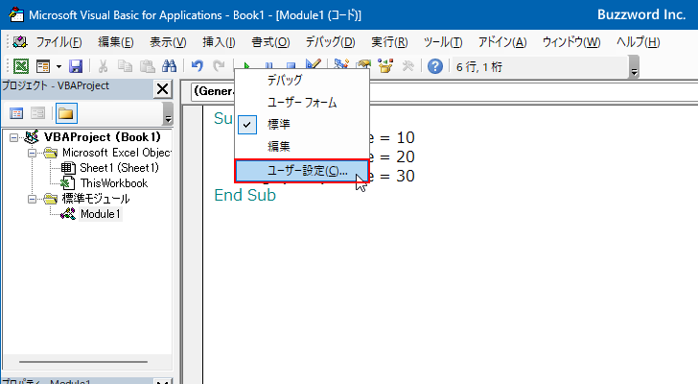Select VBAProject (Book1) in the tree
This screenshot has width=698, height=384.
(x=102, y=137)
